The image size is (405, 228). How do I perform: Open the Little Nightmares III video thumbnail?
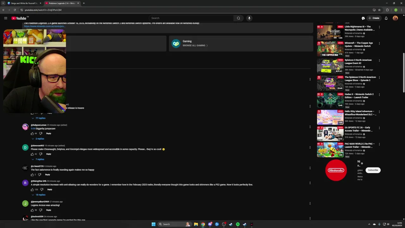(330, 32)
